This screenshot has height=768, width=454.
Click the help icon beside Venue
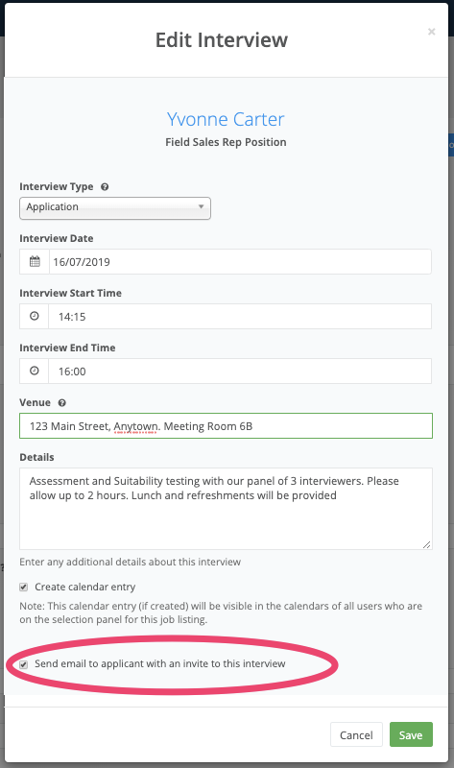61,402
